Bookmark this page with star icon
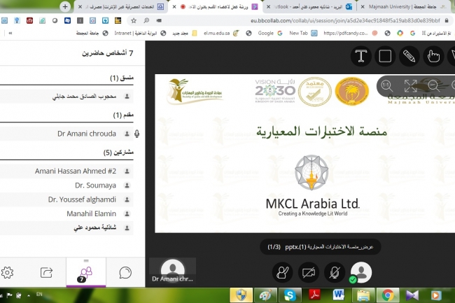The image size is (455, 303). [x=134, y=20]
